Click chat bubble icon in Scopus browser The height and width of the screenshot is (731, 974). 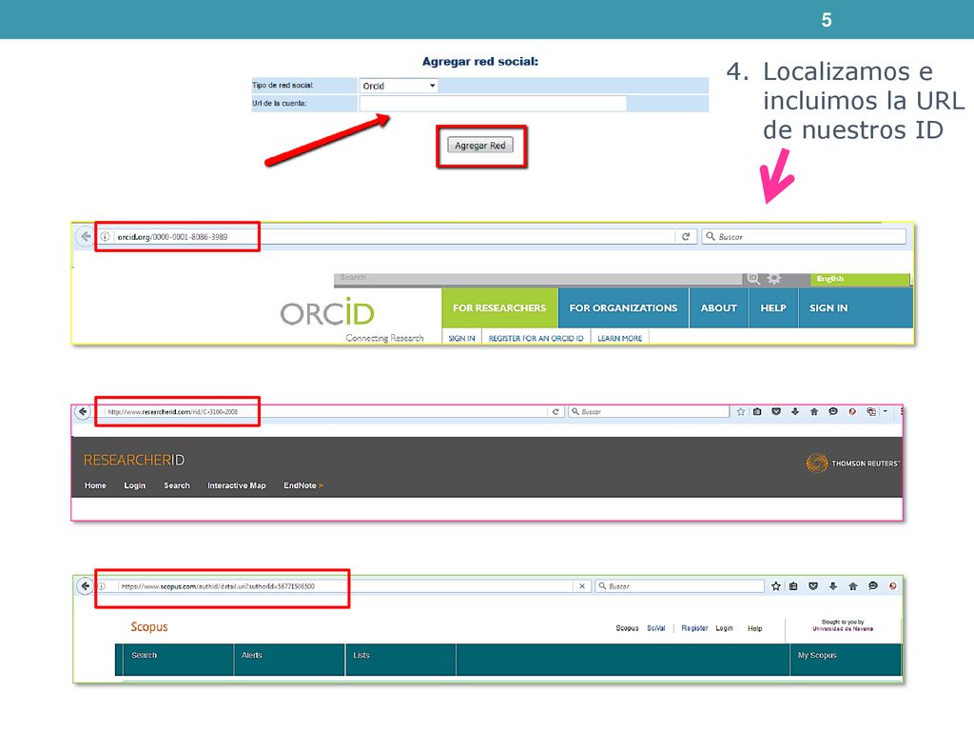point(873,586)
